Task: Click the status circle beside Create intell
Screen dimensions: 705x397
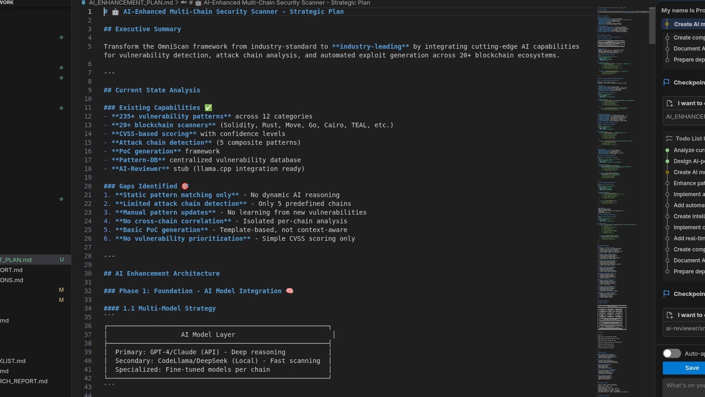Action: pyautogui.click(x=667, y=216)
